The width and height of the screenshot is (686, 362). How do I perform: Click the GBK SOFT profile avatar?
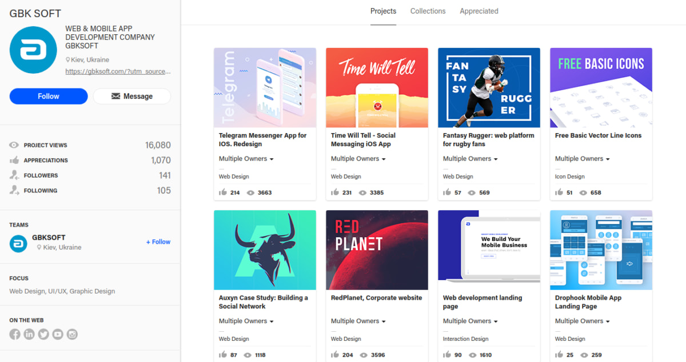click(x=33, y=50)
